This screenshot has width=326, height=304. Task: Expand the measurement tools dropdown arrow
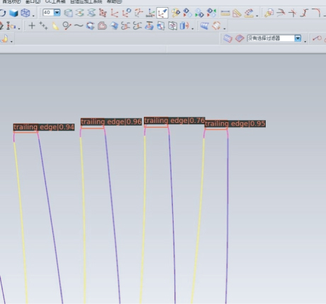tap(257, 16)
